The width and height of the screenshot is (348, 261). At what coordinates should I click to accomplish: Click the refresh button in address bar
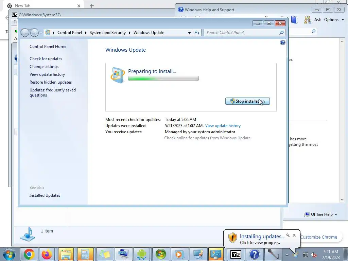pyautogui.click(x=197, y=33)
